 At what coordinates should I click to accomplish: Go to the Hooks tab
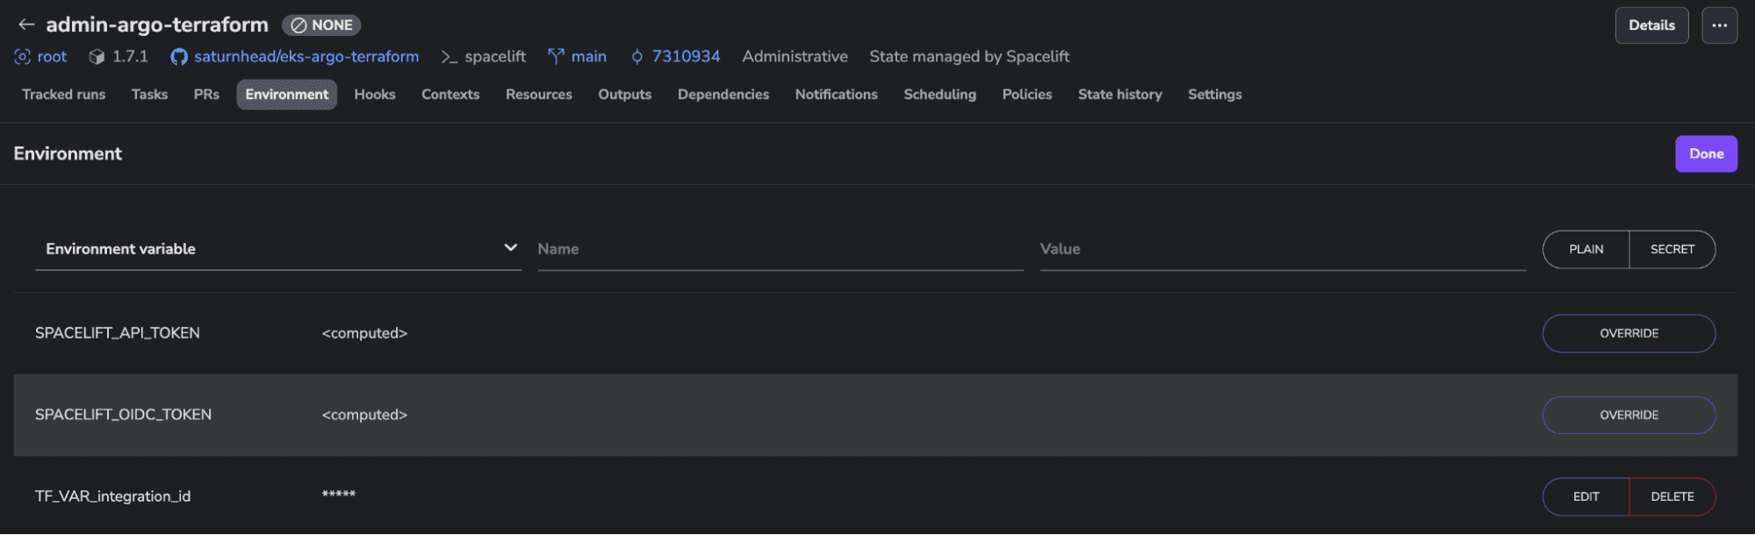375,95
